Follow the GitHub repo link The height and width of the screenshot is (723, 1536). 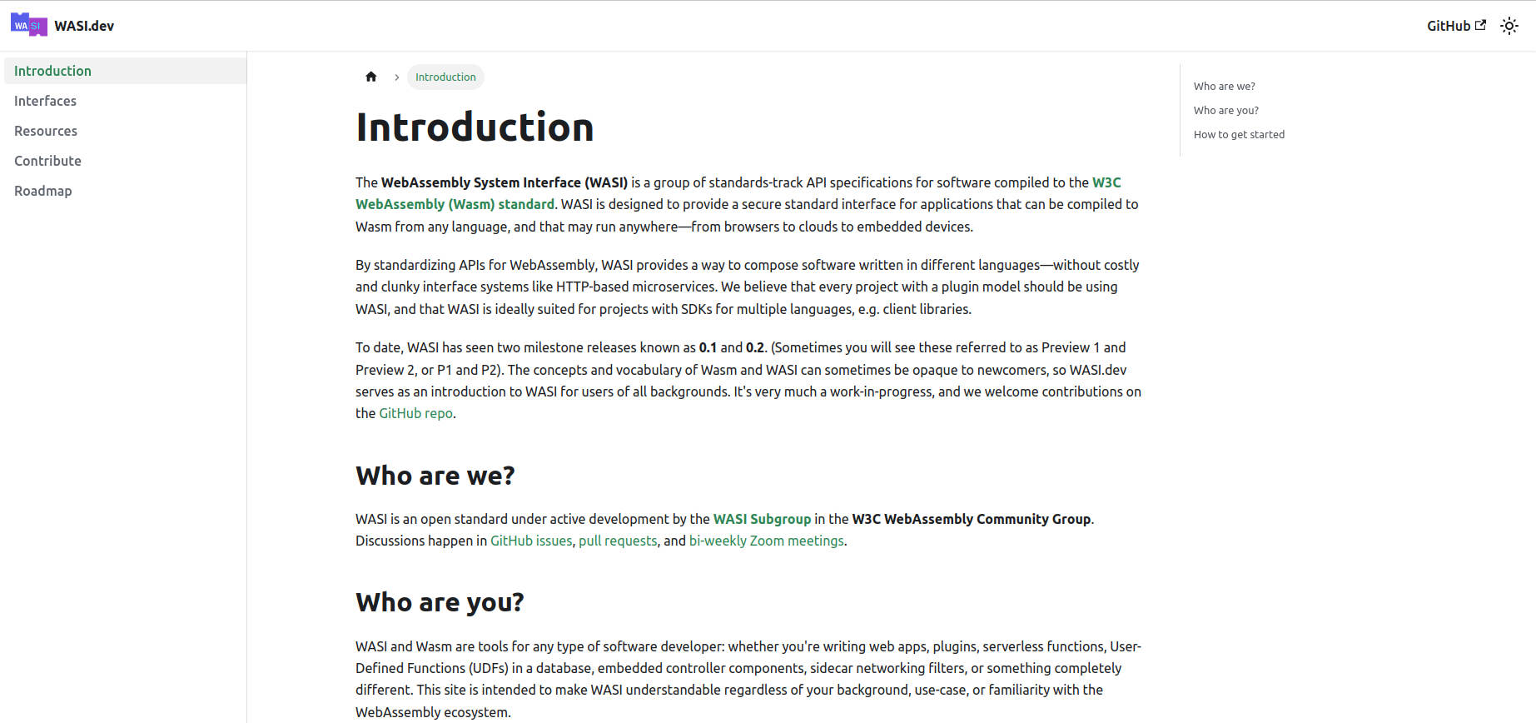[415, 413]
